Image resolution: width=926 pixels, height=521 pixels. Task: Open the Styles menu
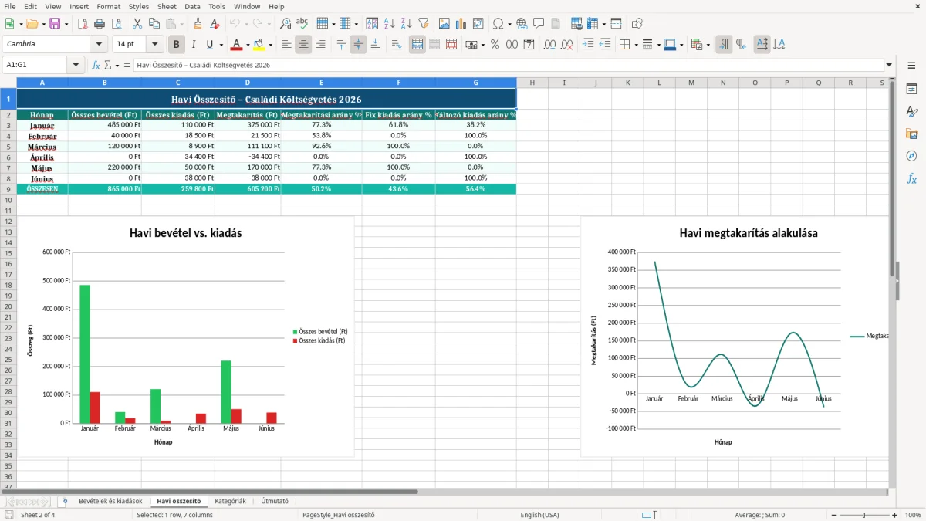click(x=139, y=6)
